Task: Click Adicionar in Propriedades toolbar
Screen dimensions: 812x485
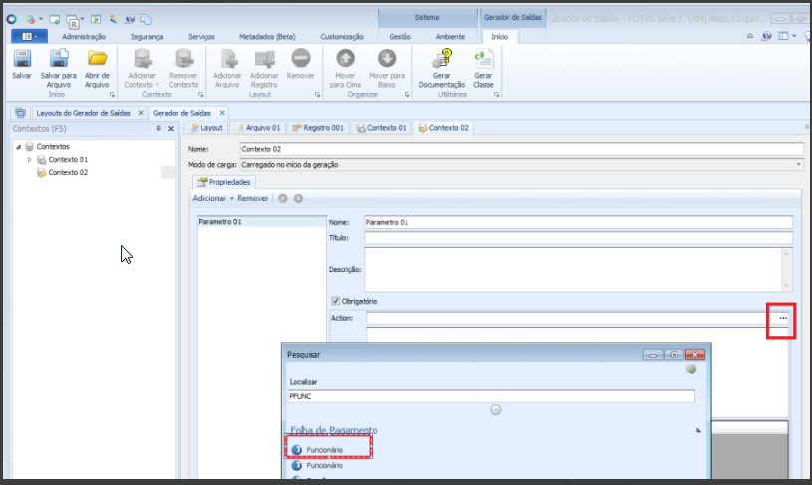Action: [x=209, y=199]
